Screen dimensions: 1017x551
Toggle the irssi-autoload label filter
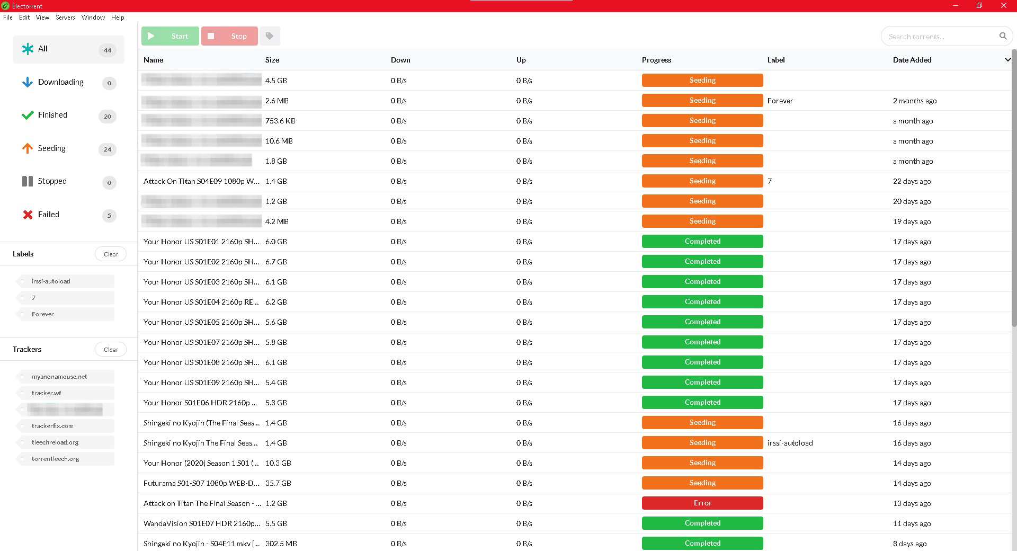51,281
